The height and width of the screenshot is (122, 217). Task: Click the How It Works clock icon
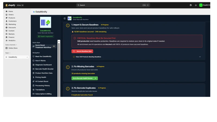click(33, 60)
